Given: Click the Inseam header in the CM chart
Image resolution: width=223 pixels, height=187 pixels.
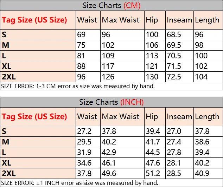Looking at the screenshot, I should tap(179, 20).
